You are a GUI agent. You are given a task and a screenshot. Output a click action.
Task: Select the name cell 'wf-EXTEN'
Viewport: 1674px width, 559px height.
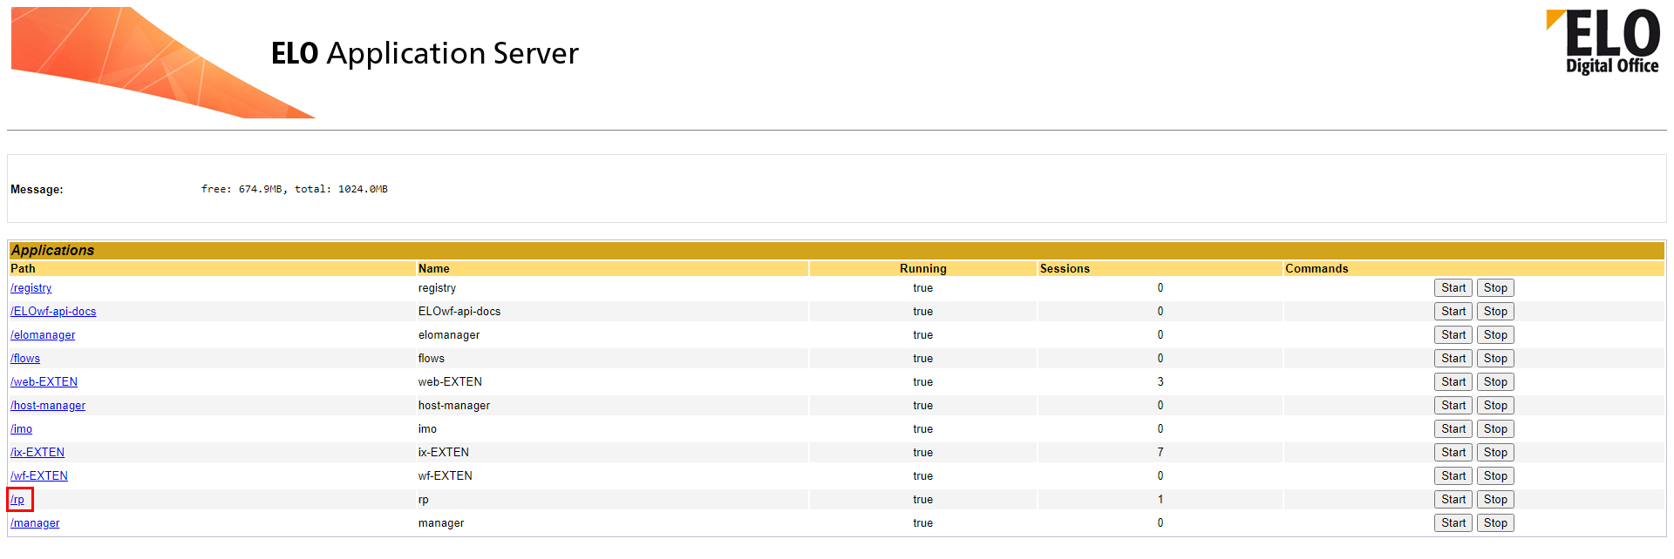(446, 476)
